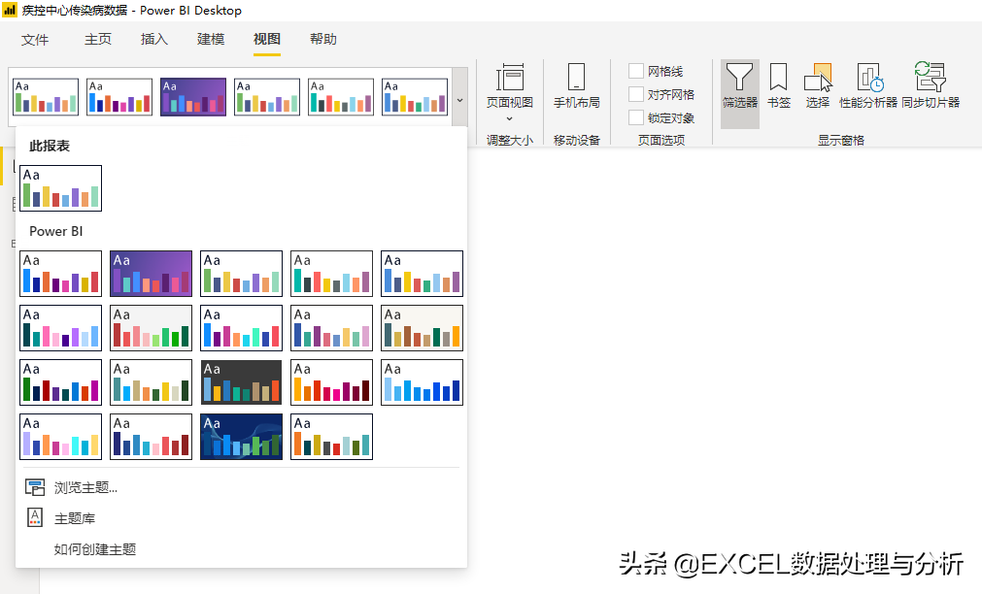Collapse the ribbon theme gallery arrow
982x594 pixels.
(460, 100)
